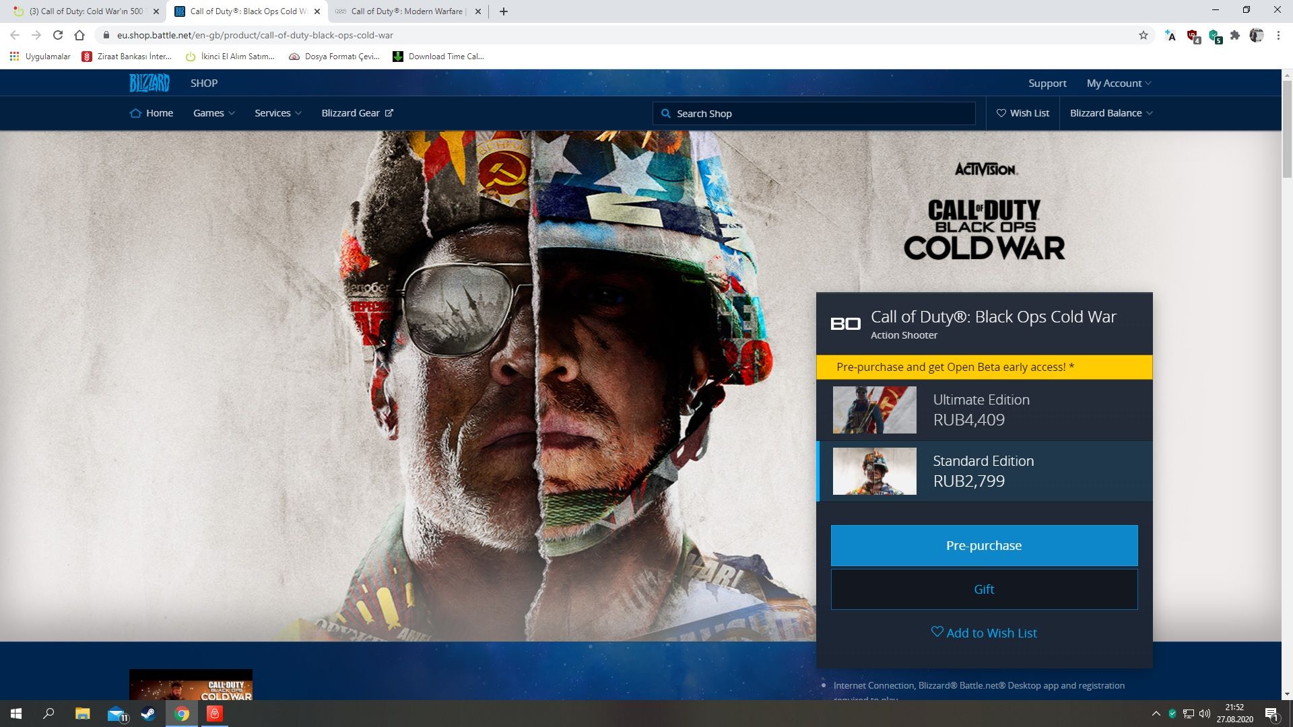Open the My Account dropdown
The image size is (1293, 727).
[1119, 83]
